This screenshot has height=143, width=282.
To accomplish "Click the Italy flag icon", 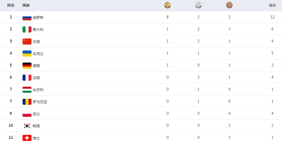I will [x=27, y=29].
